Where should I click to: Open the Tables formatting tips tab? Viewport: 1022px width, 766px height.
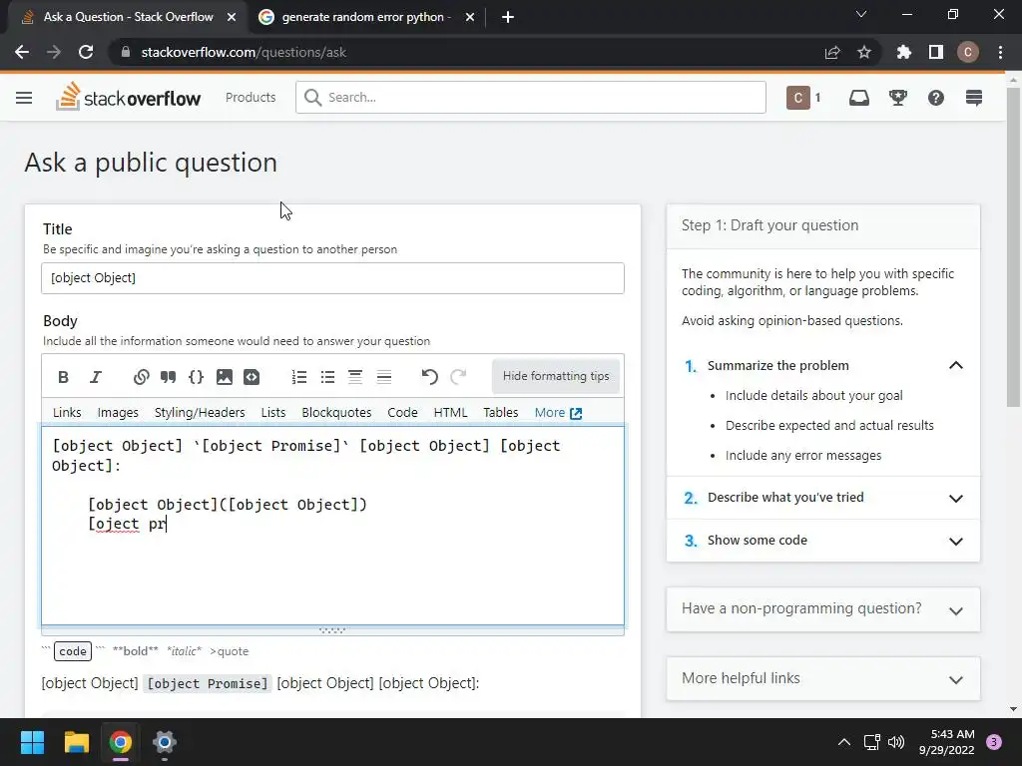pyautogui.click(x=501, y=412)
